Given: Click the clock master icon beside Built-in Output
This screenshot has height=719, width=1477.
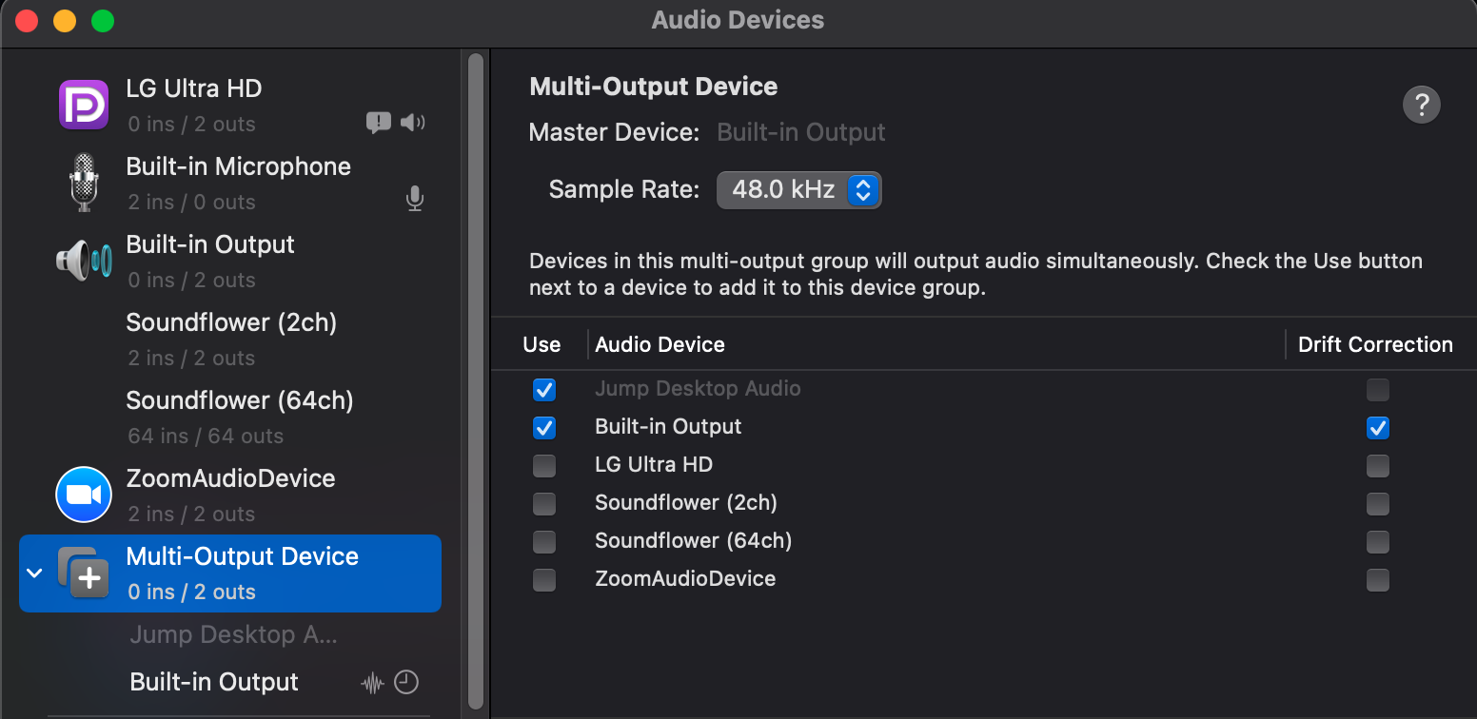Looking at the screenshot, I should coord(406,682).
